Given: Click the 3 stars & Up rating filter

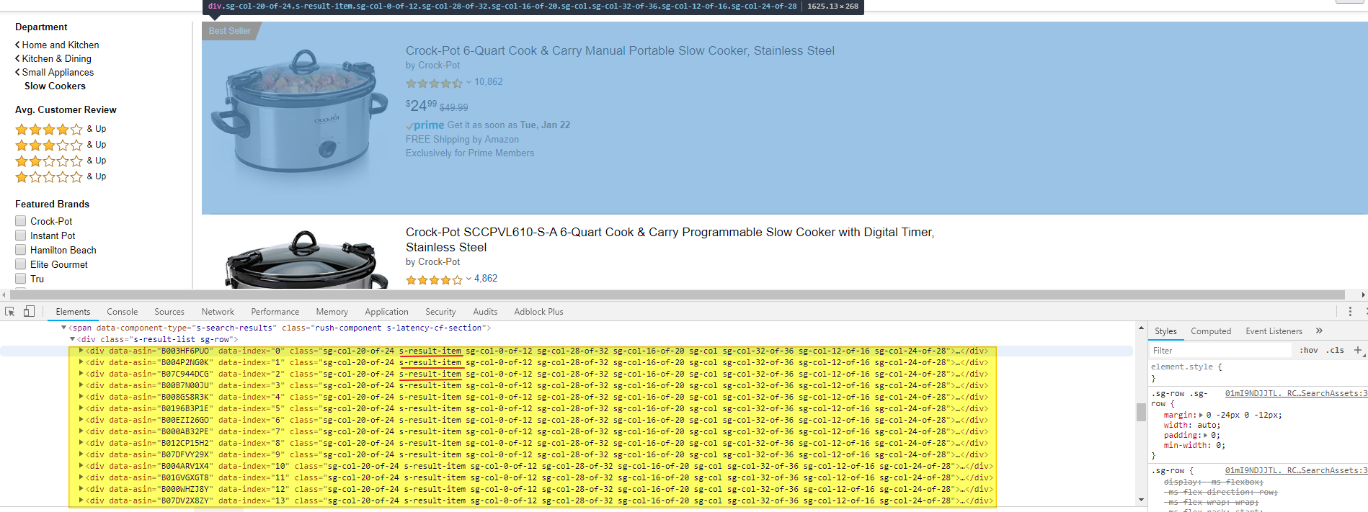Looking at the screenshot, I should tap(61, 145).
